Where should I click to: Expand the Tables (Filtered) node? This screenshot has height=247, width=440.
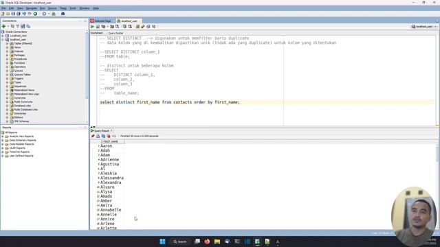click(x=7, y=44)
